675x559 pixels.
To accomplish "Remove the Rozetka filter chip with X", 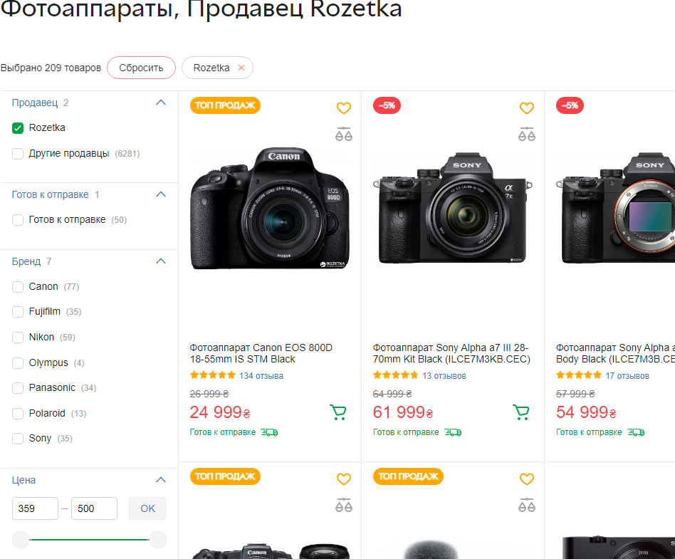I will click(x=241, y=68).
